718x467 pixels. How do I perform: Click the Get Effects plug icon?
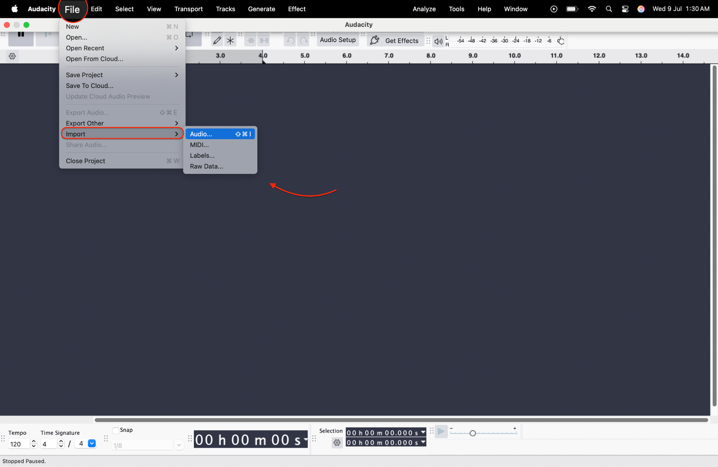pos(375,40)
